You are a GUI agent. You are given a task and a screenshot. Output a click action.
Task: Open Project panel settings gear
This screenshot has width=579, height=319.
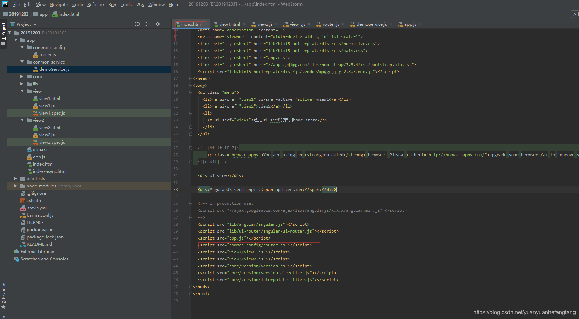pos(158,24)
